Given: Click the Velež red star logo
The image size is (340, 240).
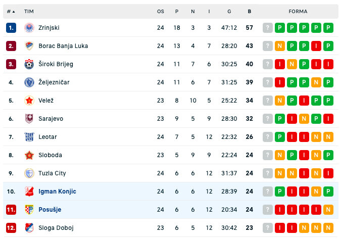Looking at the screenshot, I should 29,101.
